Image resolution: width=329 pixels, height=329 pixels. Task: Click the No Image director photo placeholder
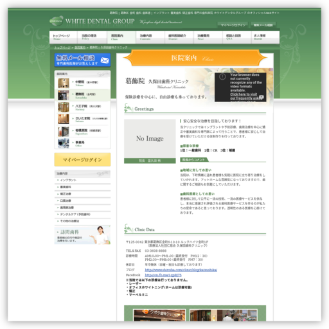(150, 139)
